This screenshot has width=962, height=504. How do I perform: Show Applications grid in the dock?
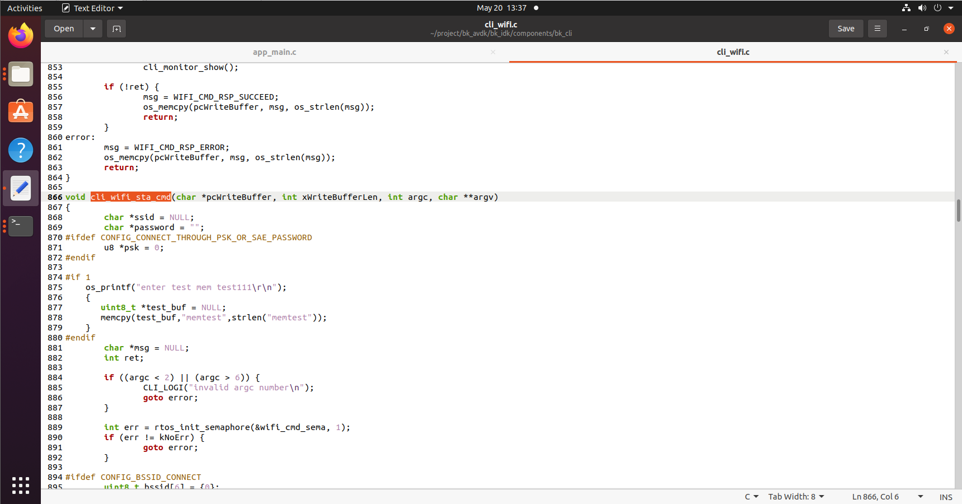(21, 485)
